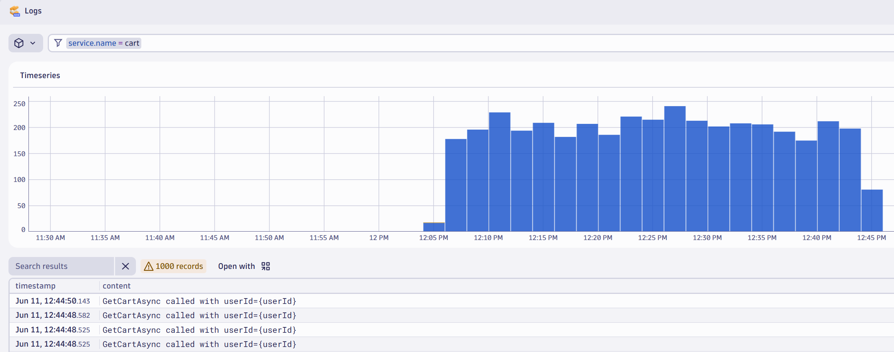Select the log row at 12:44:50.143
894x352 pixels.
[451, 301]
